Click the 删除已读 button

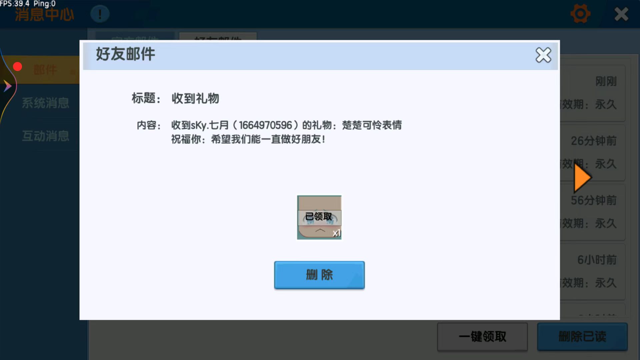(582, 337)
